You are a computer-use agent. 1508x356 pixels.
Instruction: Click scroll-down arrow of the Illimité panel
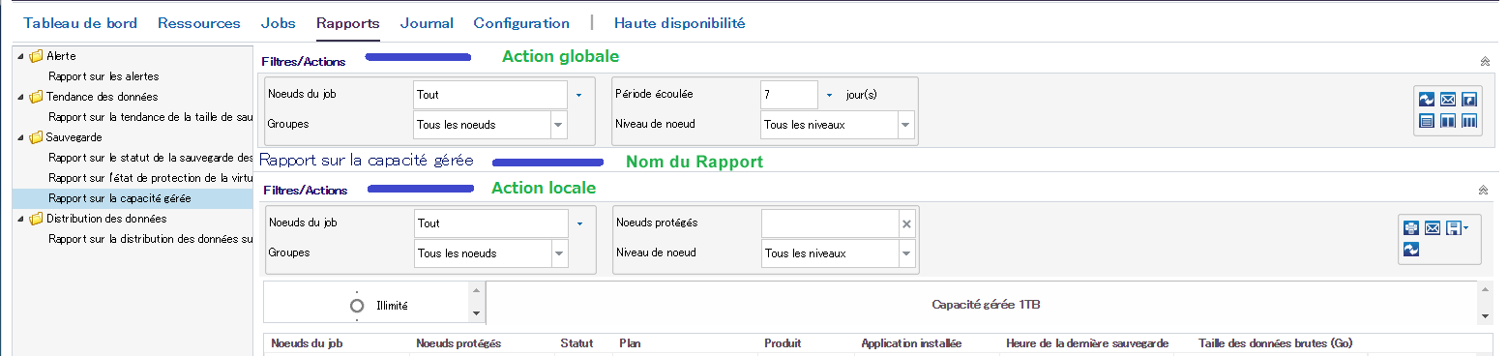click(475, 314)
